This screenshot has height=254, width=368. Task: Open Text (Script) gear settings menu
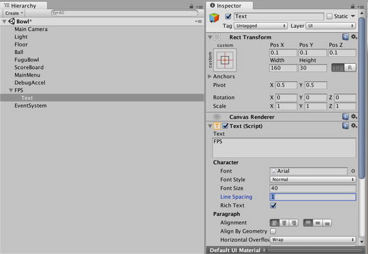tap(354, 126)
